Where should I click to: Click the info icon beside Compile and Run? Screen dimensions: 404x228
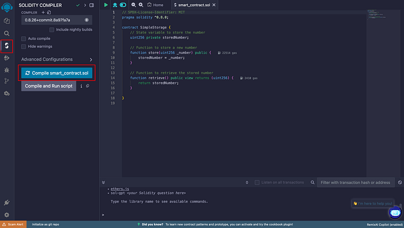click(x=81, y=86)
